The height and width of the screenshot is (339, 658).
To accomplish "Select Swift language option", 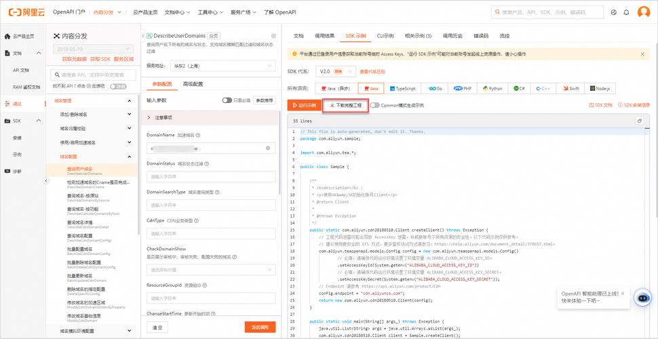I will coord(572,89).
